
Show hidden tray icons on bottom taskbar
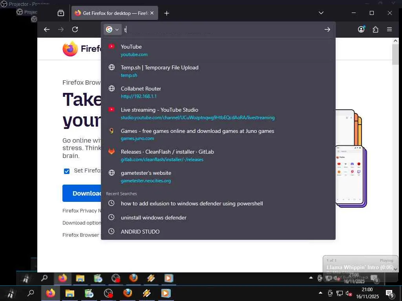click(320, 293)
